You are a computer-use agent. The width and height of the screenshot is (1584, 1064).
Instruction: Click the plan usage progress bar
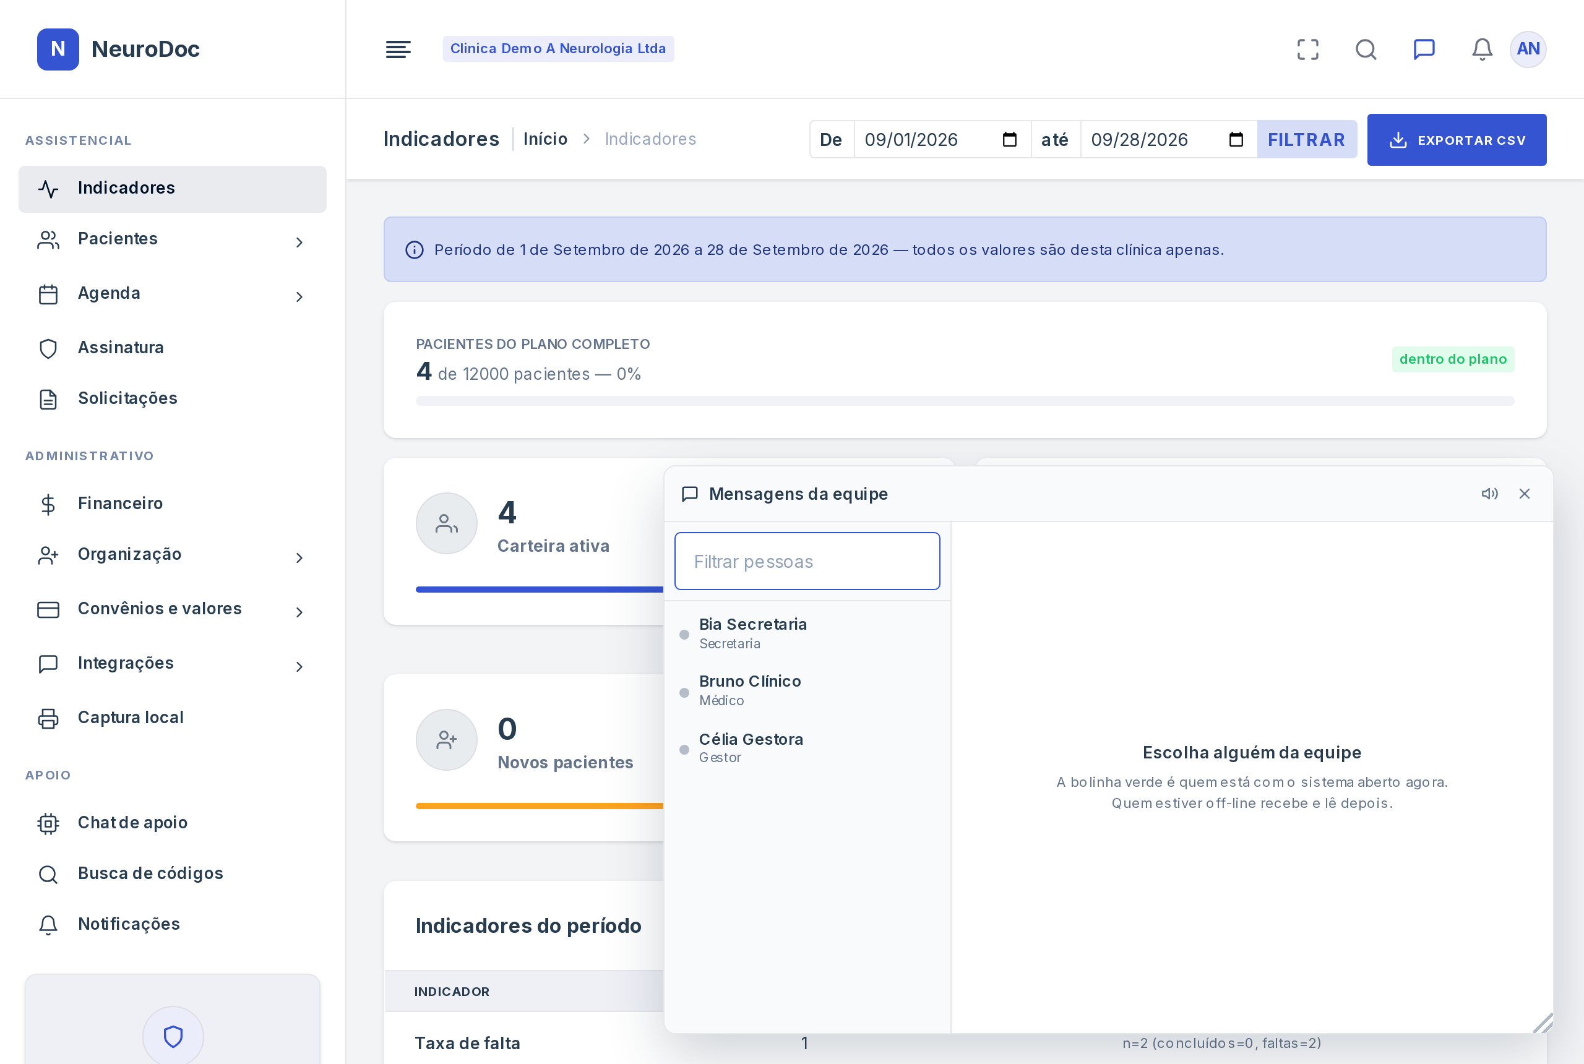click(x=965, y=401)
